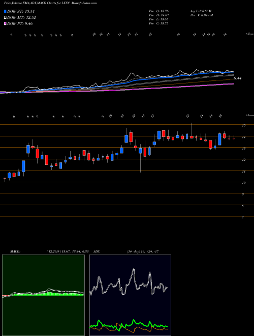Viewport: 254px width, 336px height.
Task: Click the MACD histogram chart panel
Action: pyautogui.click(x=43, y=295)
